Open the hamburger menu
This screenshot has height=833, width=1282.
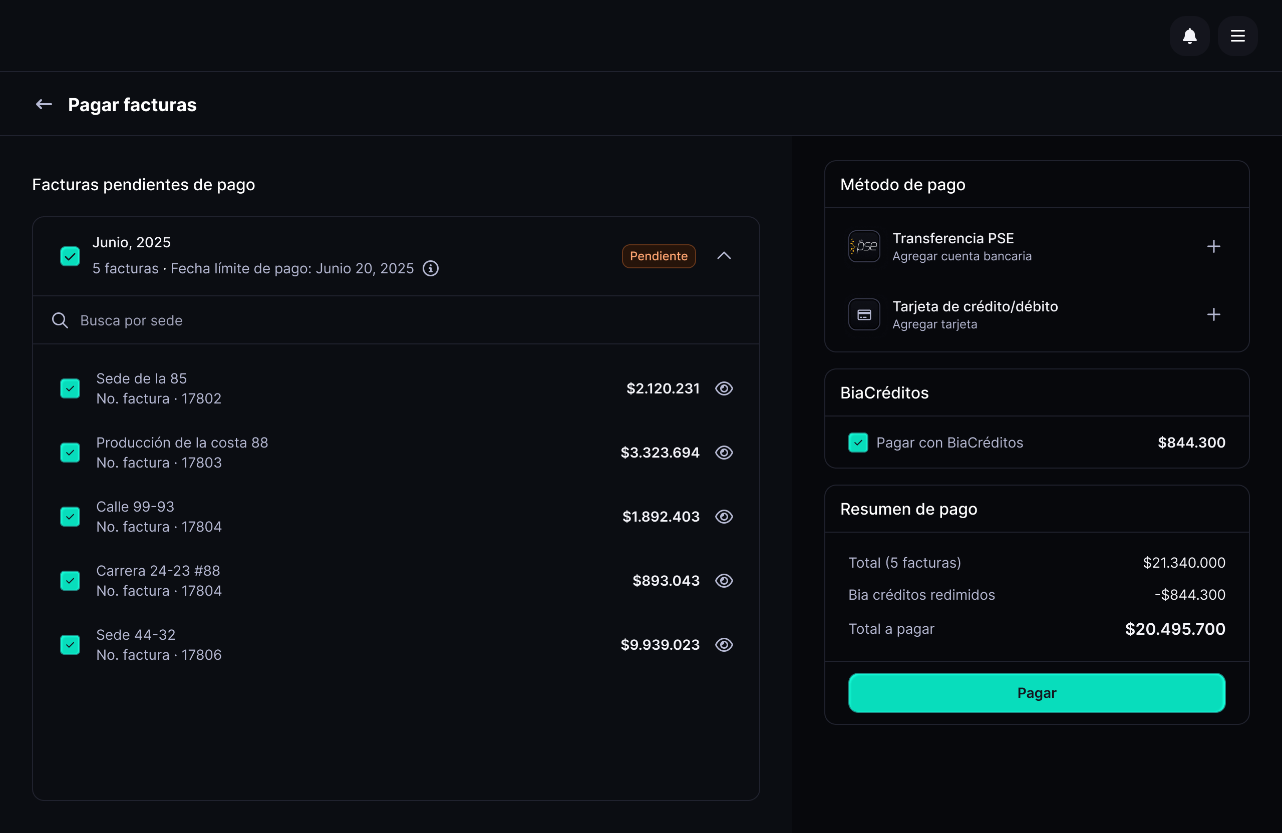click(x=1237, y=36)
